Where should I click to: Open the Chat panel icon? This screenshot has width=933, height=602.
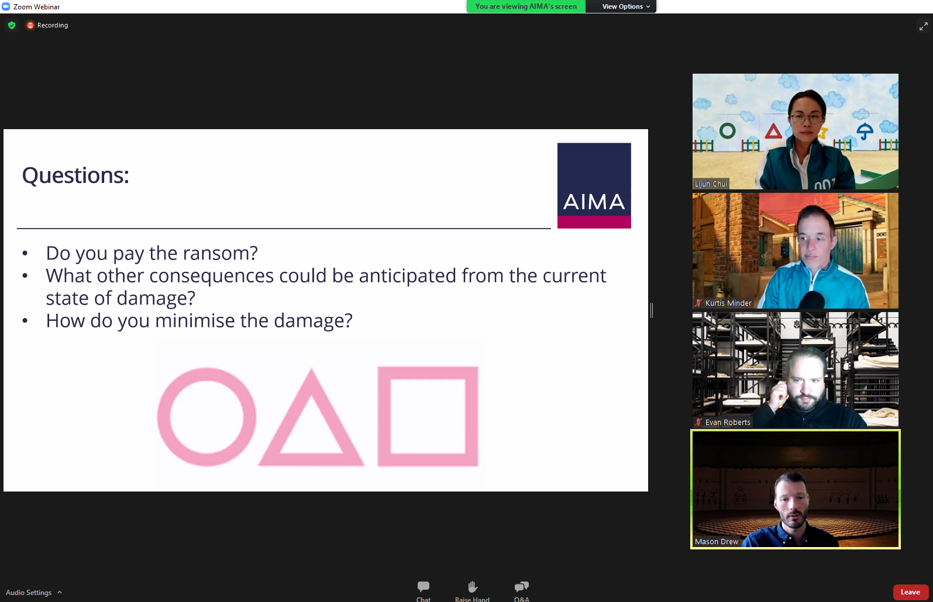(424, 587)
